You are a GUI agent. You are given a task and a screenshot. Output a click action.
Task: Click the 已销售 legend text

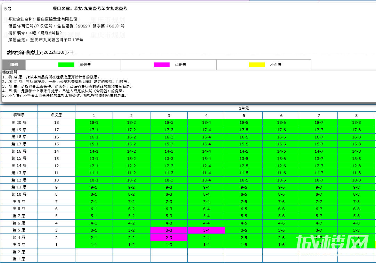pos(181,65)
